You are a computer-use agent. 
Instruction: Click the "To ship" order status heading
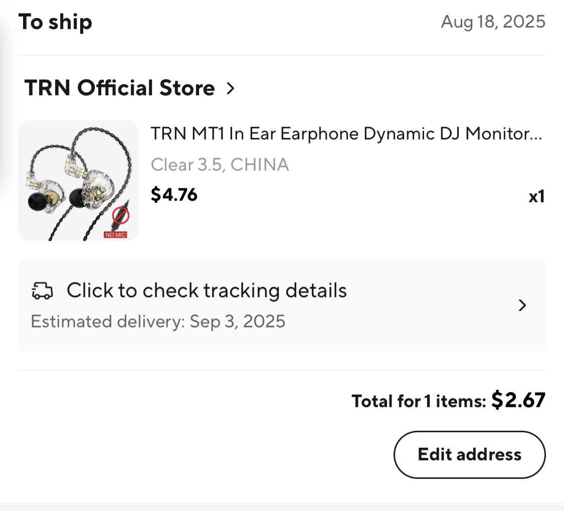point(55,23)
